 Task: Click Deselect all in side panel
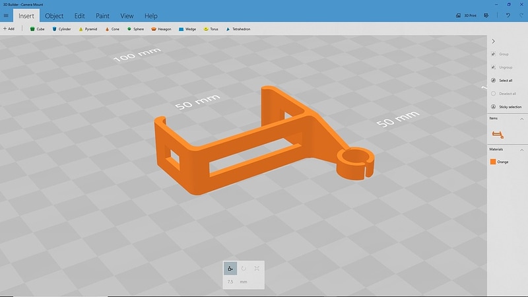[x=504, y=94]
